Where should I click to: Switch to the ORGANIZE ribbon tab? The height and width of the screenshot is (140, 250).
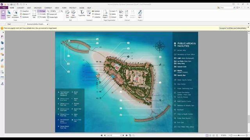[37, 8]
